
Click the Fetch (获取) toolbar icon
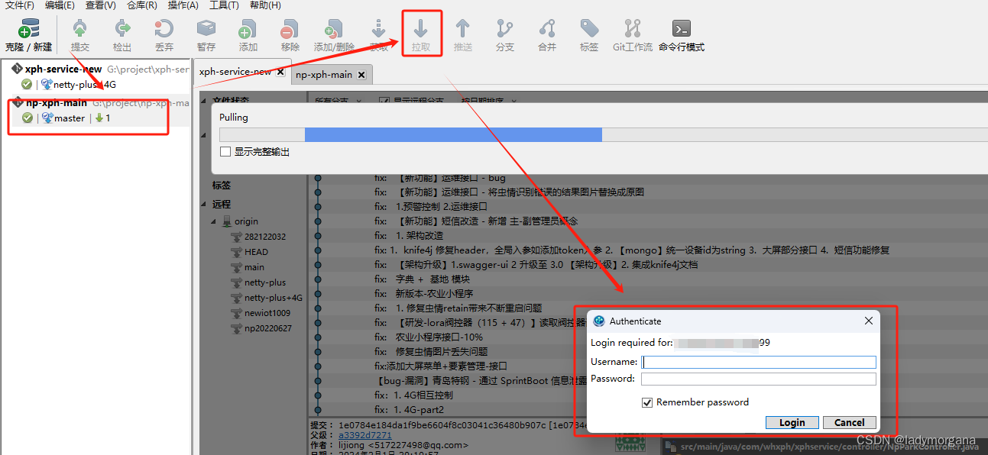(379, 29)
